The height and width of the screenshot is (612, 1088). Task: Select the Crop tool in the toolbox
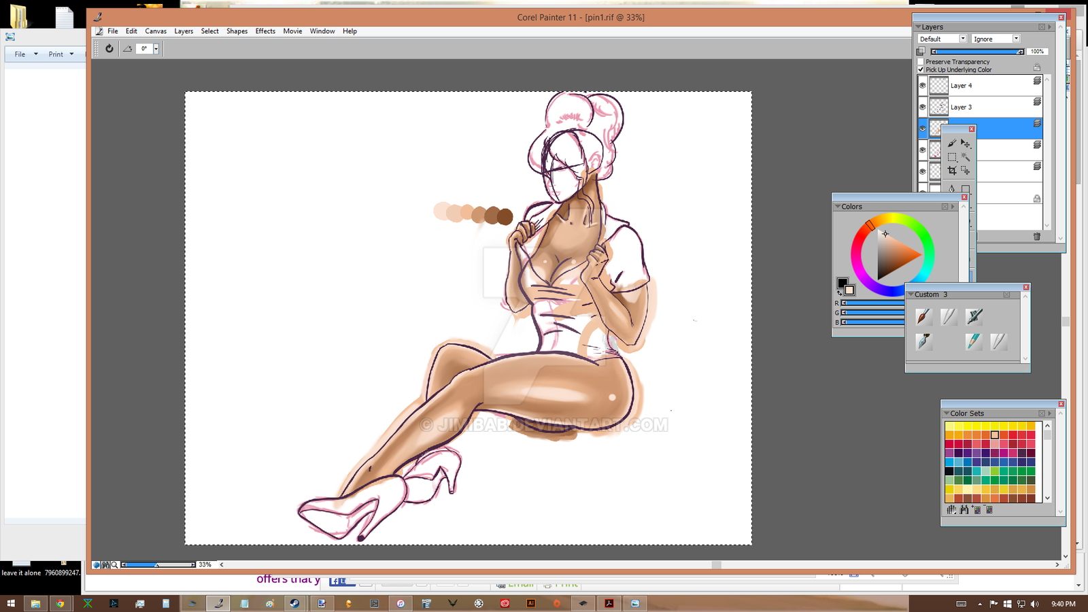click(952, 171)
